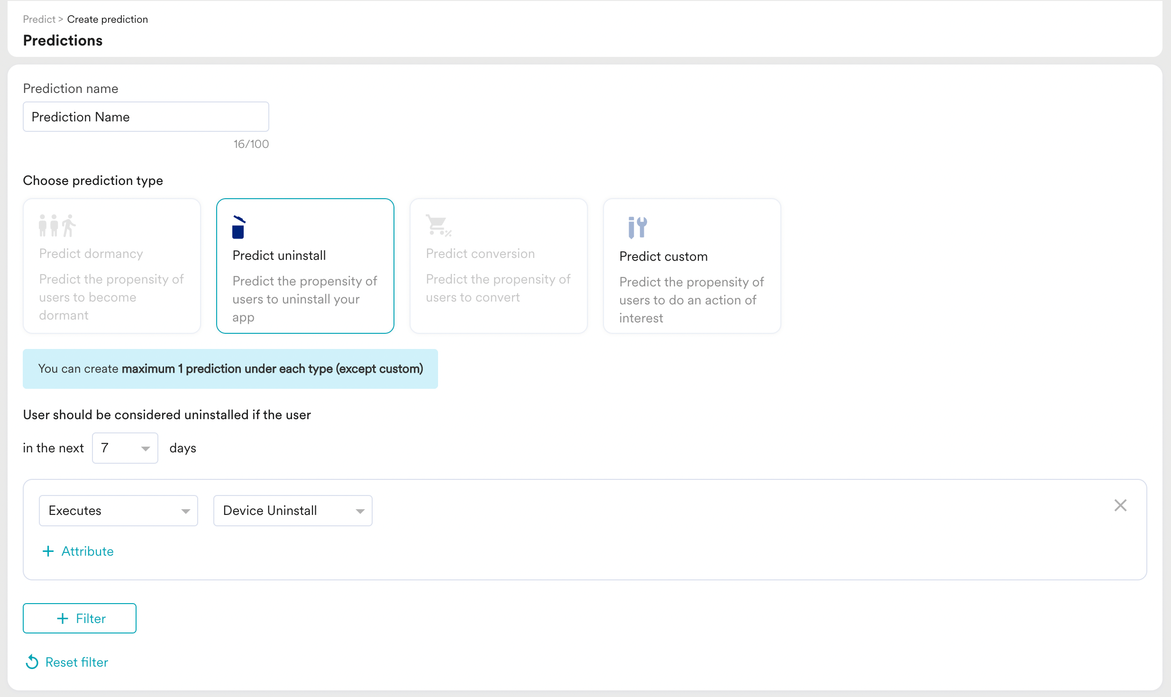Click the plus icon beside Attribute
The width and height of the screenshot is (1171, 697).
click(48, 551)
